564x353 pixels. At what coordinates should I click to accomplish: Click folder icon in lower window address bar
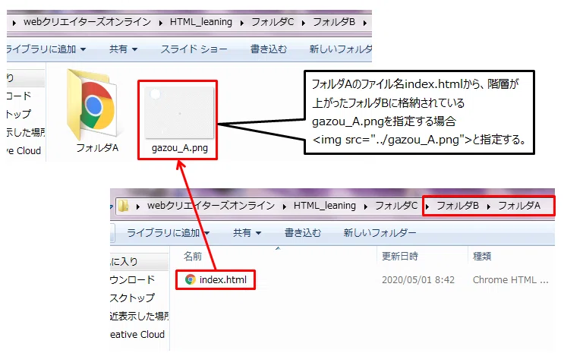click(123, 206)
